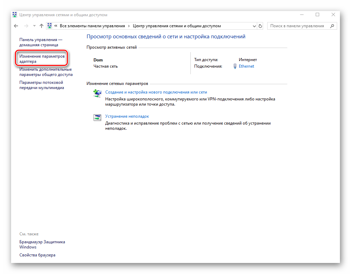This screenshot has width=351, height=274.
Task: Open 'Изменить дополнительные параметры общего доступа'
Action: pyautogui.click(x=46, y=72)
